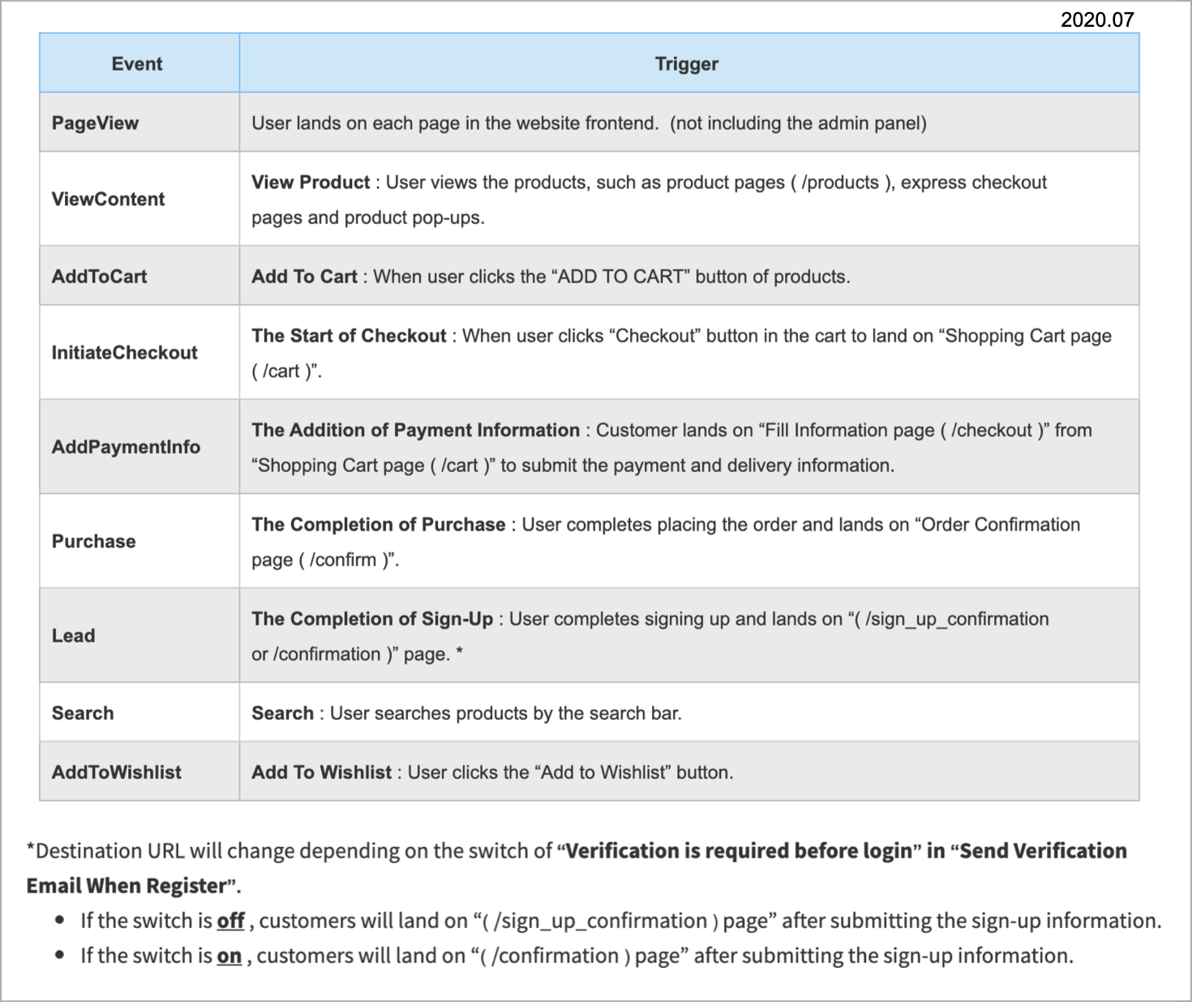This screenshot has width=1192, height=1002.
Task: Click the underlined 'off' word
Action: (231, 921)
